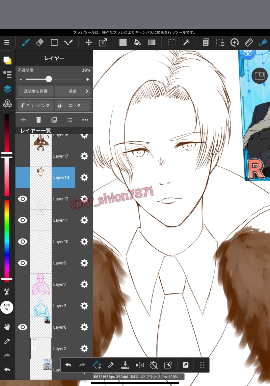This screenshot has width=270, height=386.
Task: Add image layer icon
Action: [54, 120]
